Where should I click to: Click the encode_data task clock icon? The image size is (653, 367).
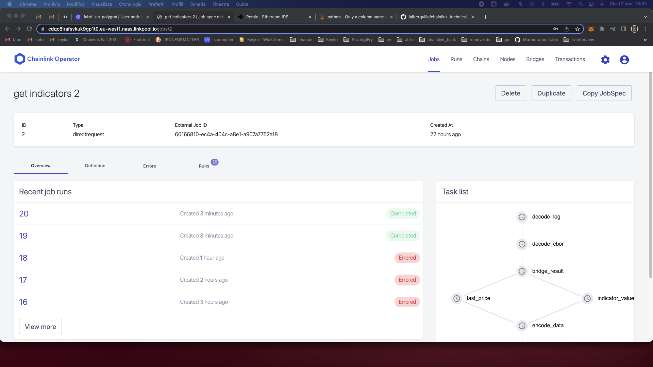coord(522,326)
